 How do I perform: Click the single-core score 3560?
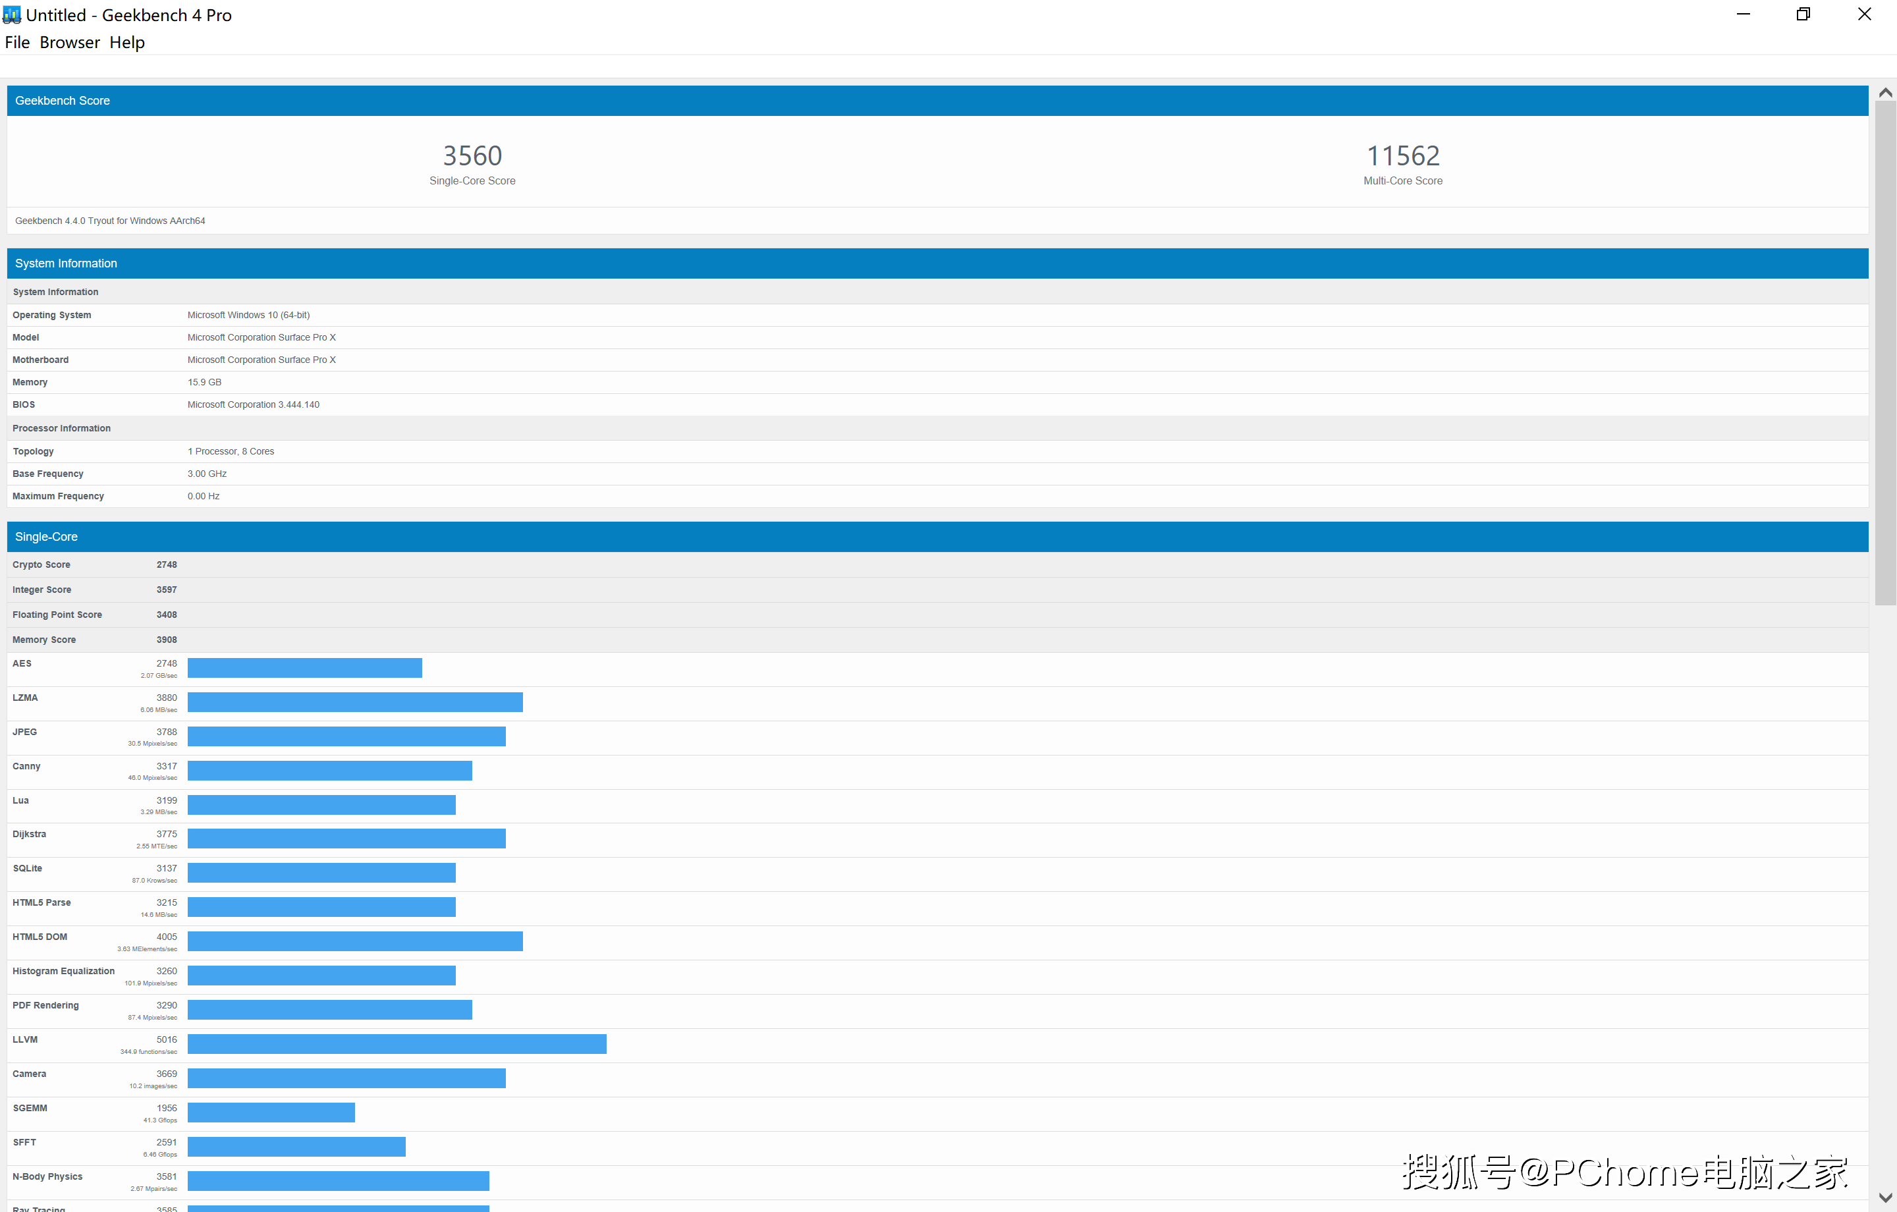[473, 156]
